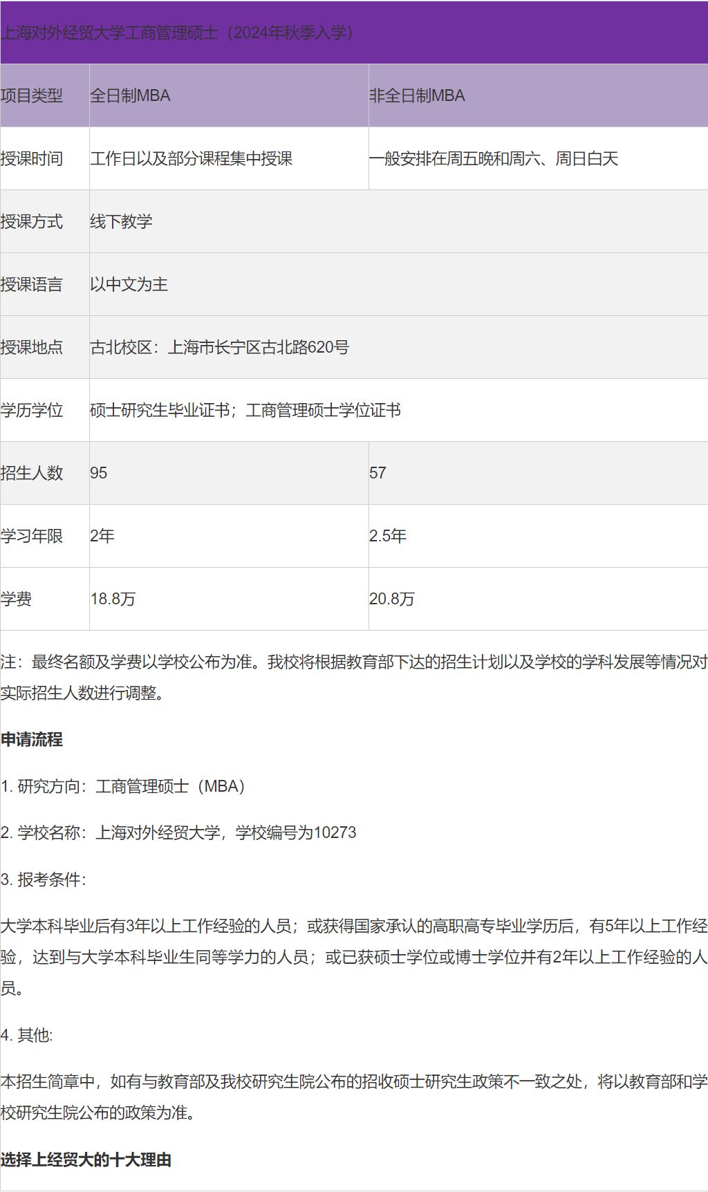Image resolution: width=708 pixels, height=1192 pixels.
Task: Click the line 4. 其他
Action: (27, 1035)
